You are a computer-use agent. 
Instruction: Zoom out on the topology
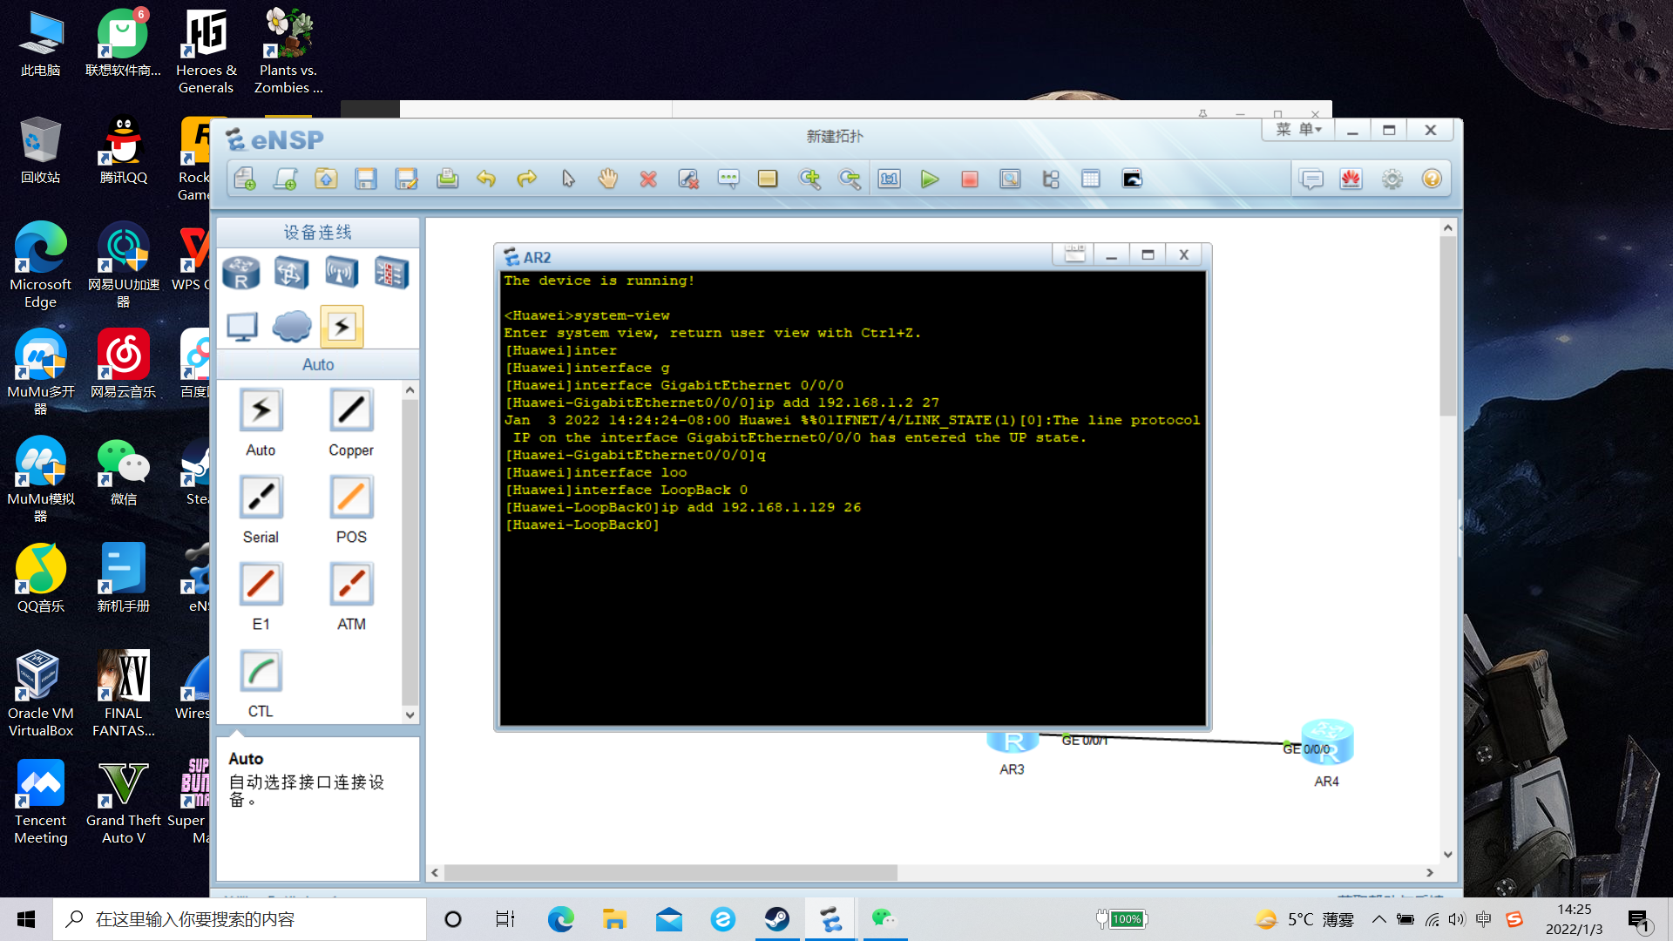[850, 179]
